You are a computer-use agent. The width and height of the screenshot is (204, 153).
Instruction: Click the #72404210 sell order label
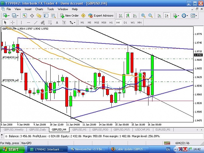click(x=10, y=57)
